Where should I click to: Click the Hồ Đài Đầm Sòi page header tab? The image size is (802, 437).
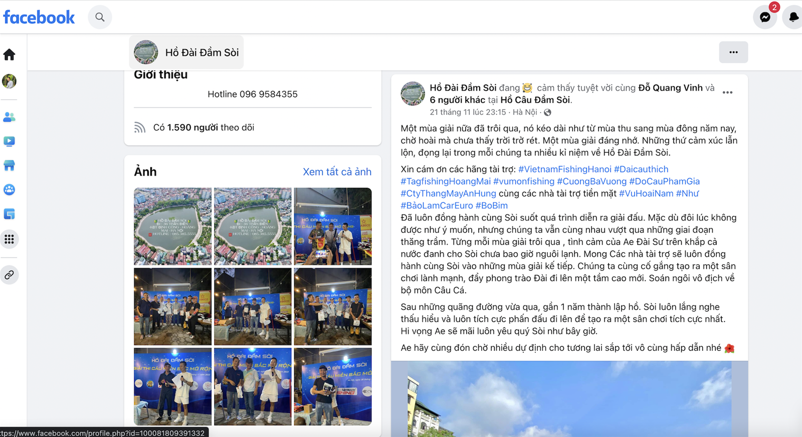186,52
